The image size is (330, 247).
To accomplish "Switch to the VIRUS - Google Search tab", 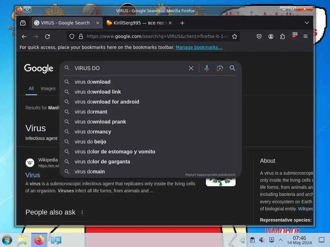I will (x=67, y=23).
